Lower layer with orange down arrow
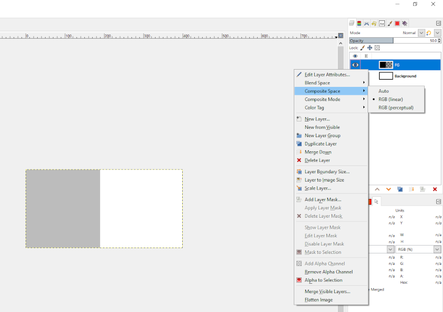Screen dimensions: 443x312 click(389, 189)
